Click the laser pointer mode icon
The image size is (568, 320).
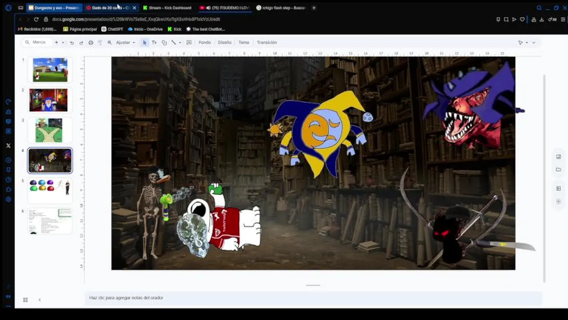[x=520, y=43]
